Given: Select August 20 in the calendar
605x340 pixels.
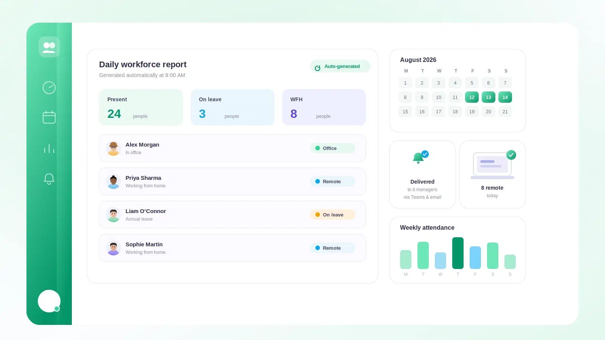Looking at the screenshot, I should [x=489, y=111].
